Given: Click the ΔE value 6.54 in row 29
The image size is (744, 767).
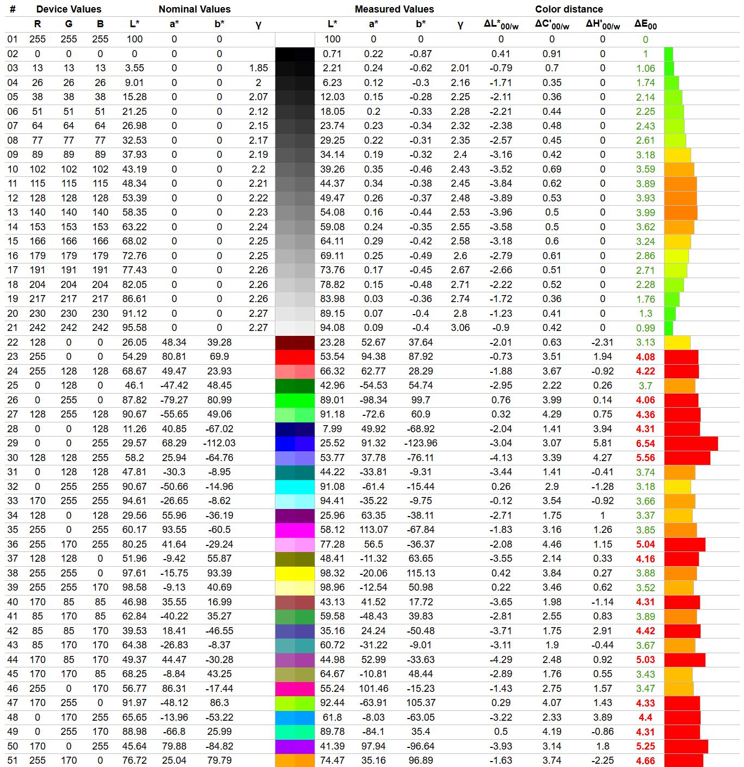Looking at the screenshot, I should (645, 444).
